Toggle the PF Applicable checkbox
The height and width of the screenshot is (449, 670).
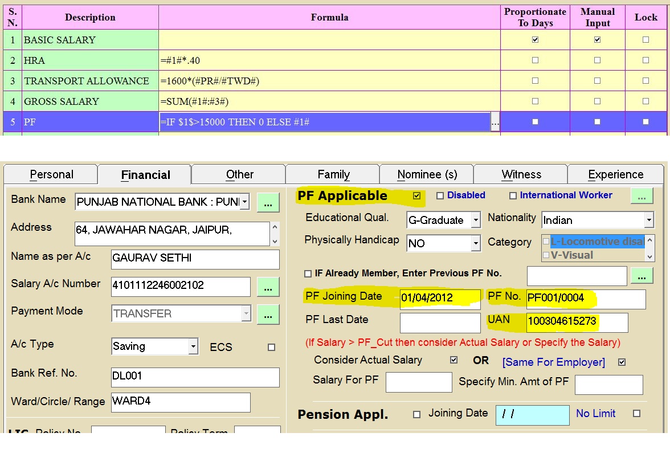point(416,196)
